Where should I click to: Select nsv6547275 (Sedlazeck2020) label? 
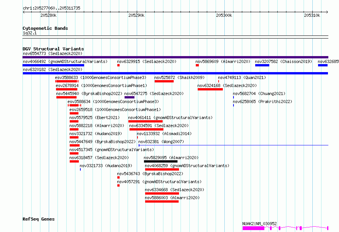154,93
